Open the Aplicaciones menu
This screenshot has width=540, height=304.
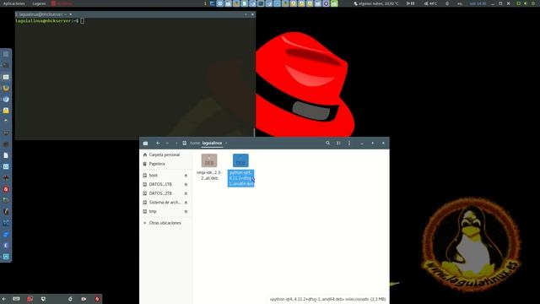(14, 3)
